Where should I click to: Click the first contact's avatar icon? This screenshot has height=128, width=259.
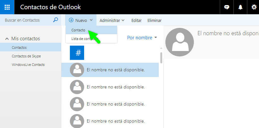coord(77,70)
